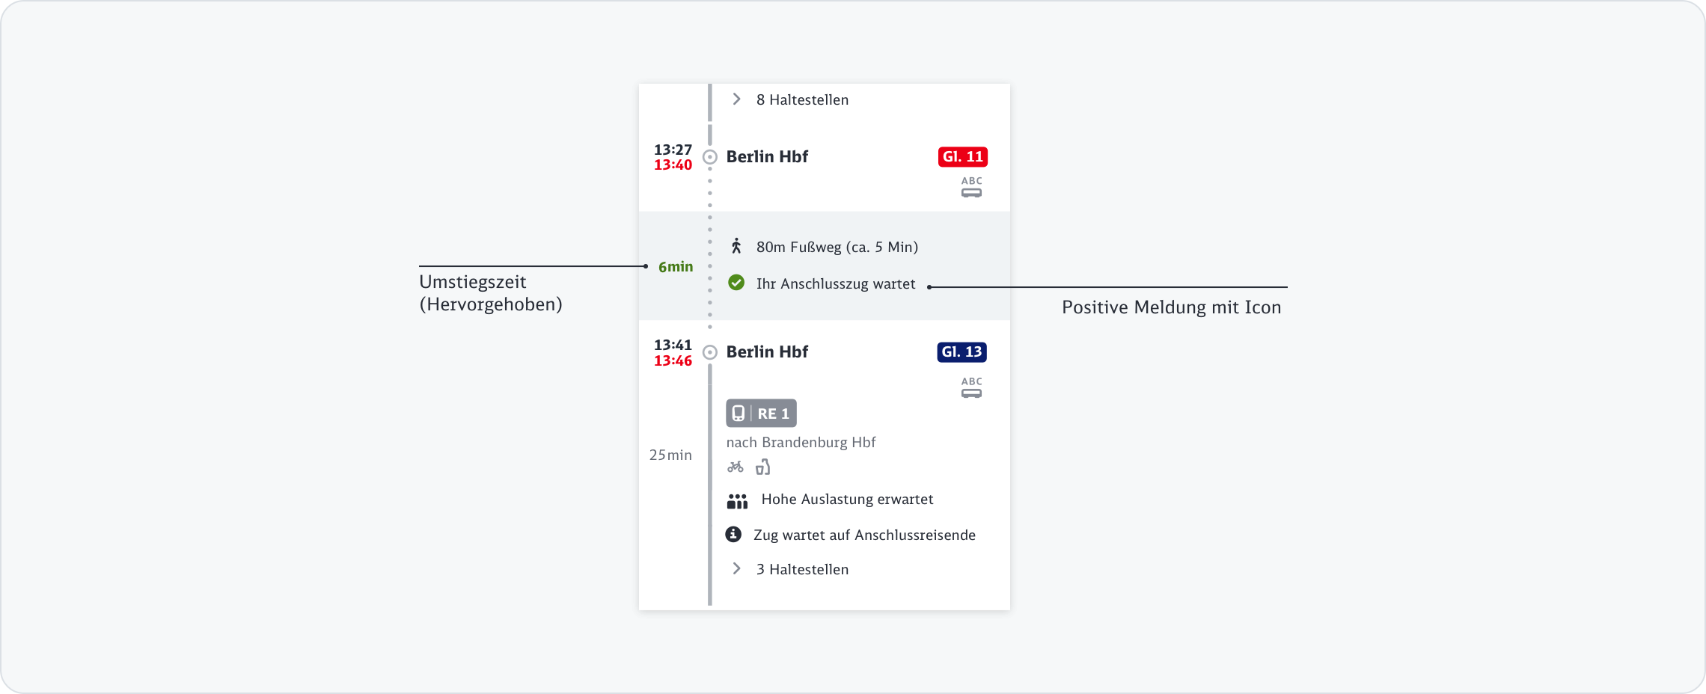
Task: Click the green 6min transfer time
Action: coord(676,267)
